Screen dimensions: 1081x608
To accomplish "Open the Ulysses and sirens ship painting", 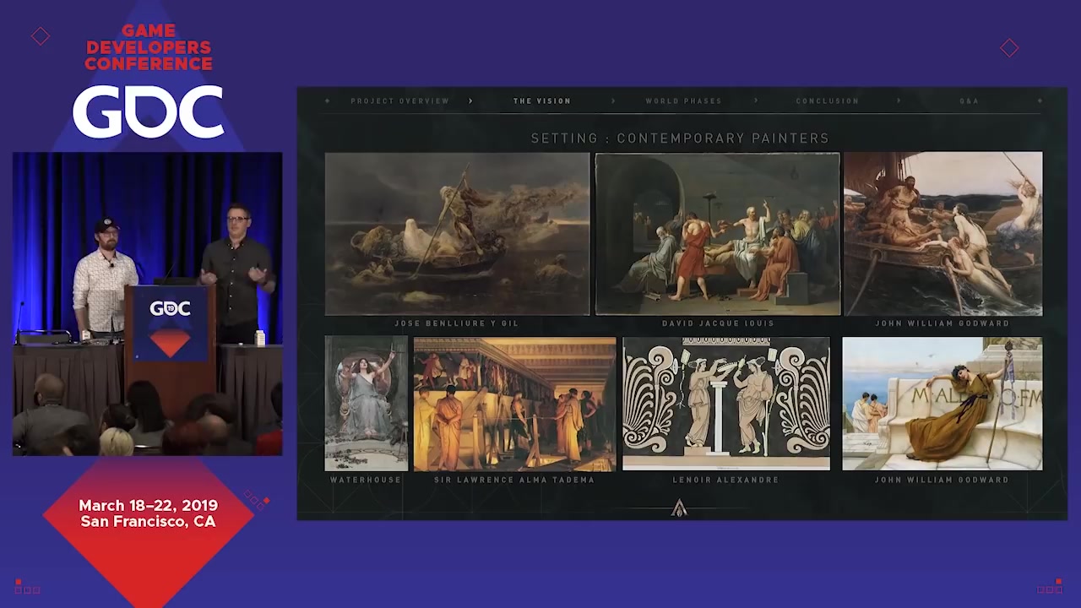I will click(x=942, y=234).
